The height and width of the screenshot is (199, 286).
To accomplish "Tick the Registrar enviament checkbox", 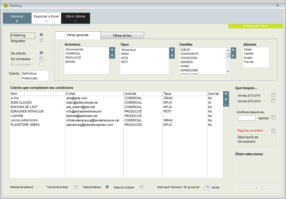I will point(273,131).
